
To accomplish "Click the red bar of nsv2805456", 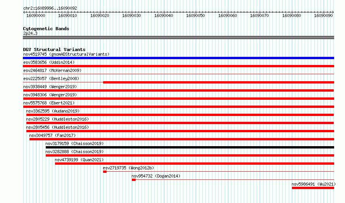I will click(180, 131).
